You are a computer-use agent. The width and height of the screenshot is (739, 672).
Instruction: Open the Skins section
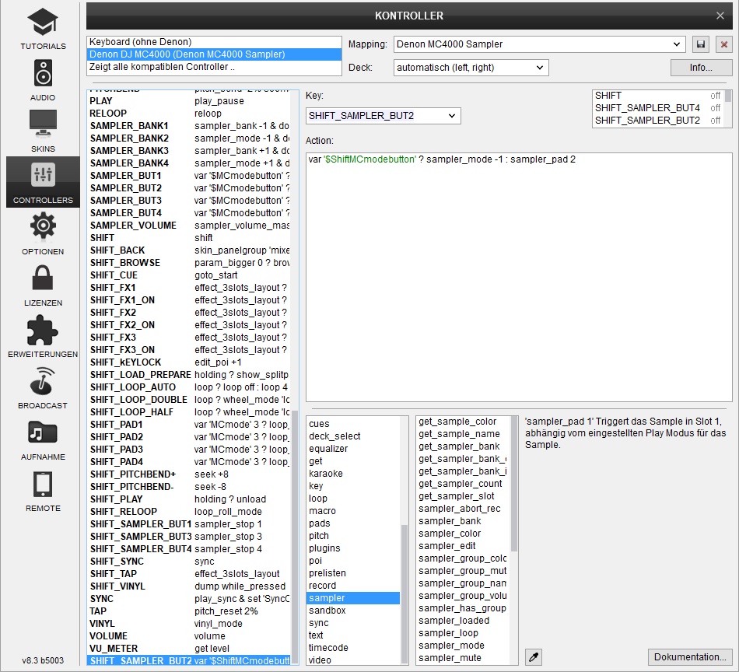[43, 131]
